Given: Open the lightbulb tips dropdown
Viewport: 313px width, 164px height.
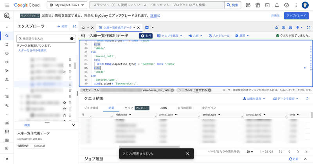Looking at the screenshot, I should (299, 28).
